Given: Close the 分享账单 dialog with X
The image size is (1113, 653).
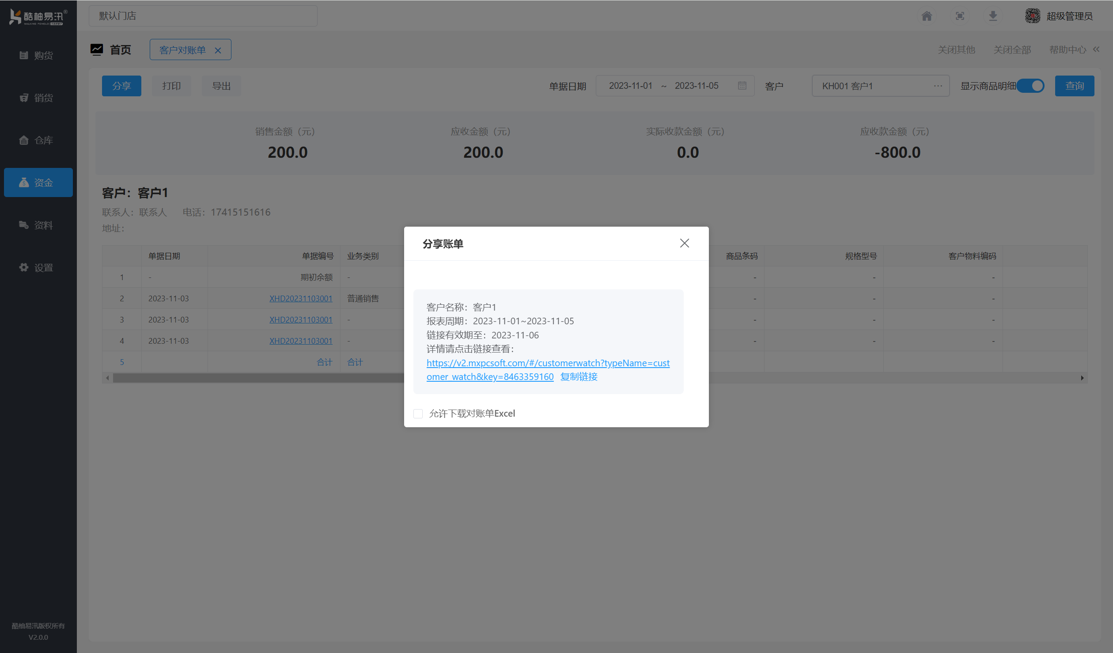Looking at the screenshot, I should coord(684,243).
